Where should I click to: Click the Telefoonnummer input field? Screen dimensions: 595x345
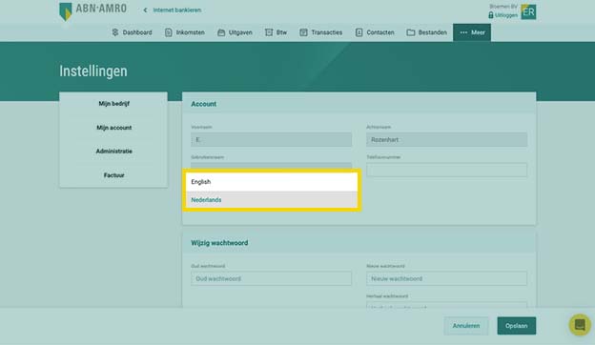click(446, 170)
